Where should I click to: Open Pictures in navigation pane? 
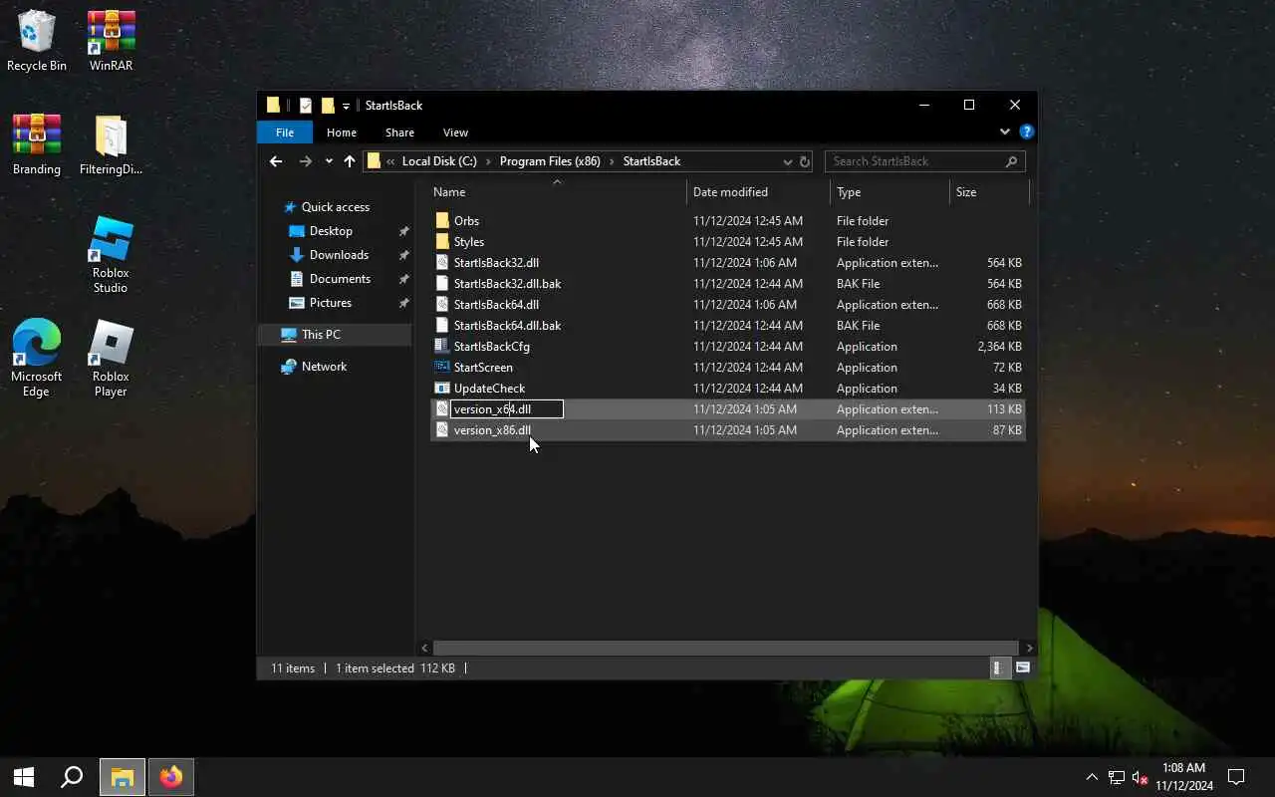[x=330, y=303]
